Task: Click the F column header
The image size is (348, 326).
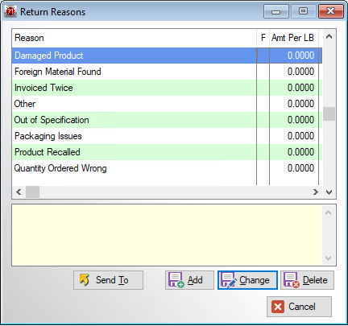Action: point(263,38)
